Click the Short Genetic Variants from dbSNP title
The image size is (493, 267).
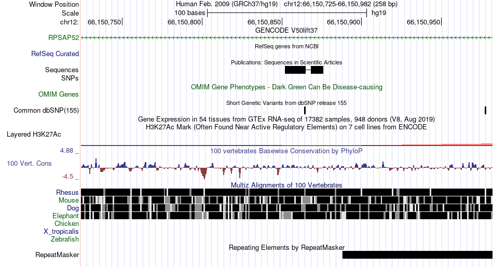pyautogui.click(x=286, y=103)
